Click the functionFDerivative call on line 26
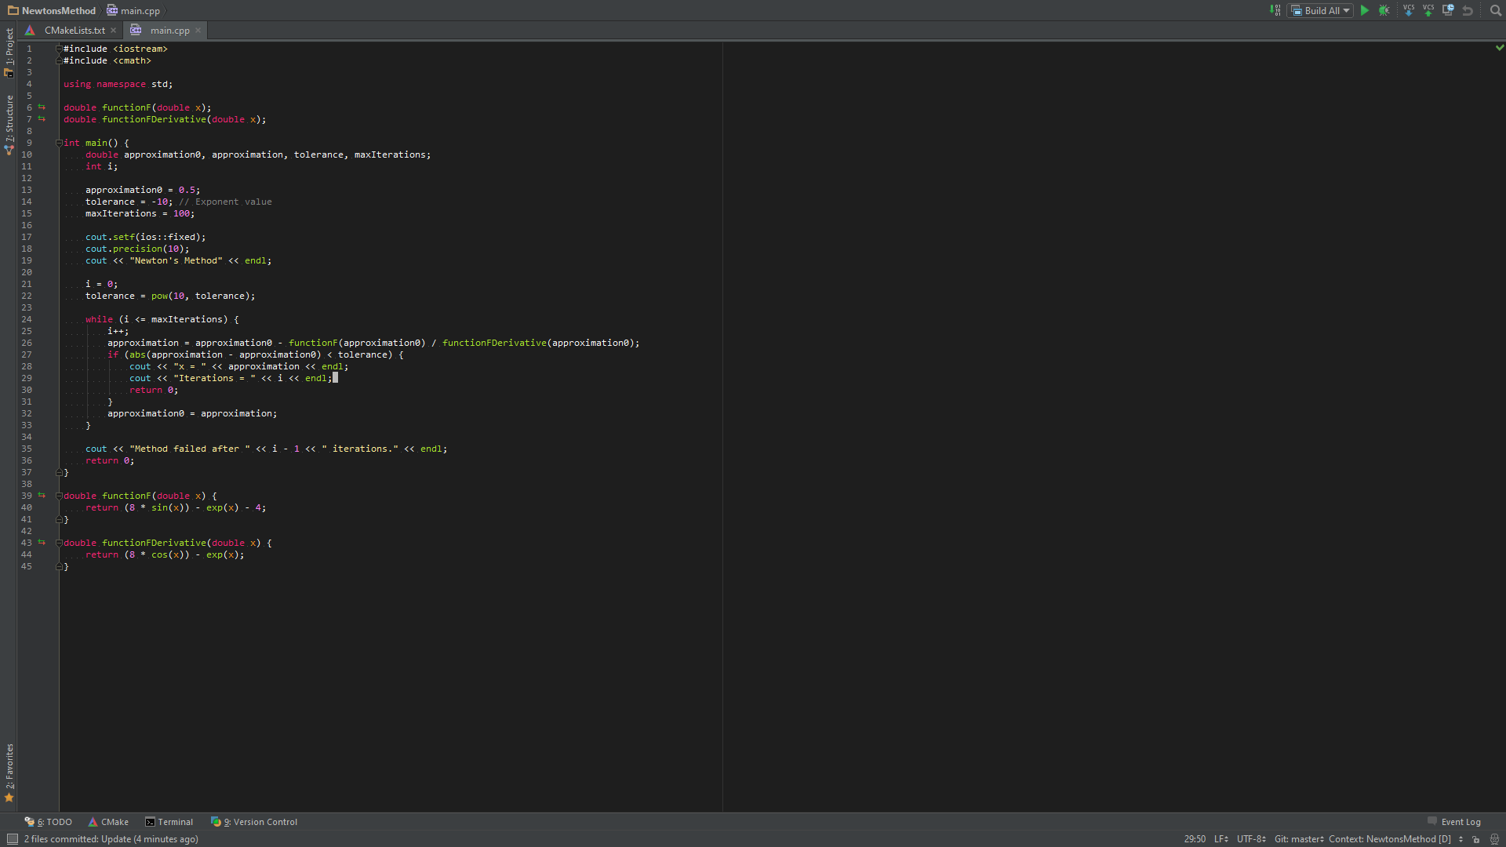Screen dimensions: 1506x847 [x=494, y=343]
